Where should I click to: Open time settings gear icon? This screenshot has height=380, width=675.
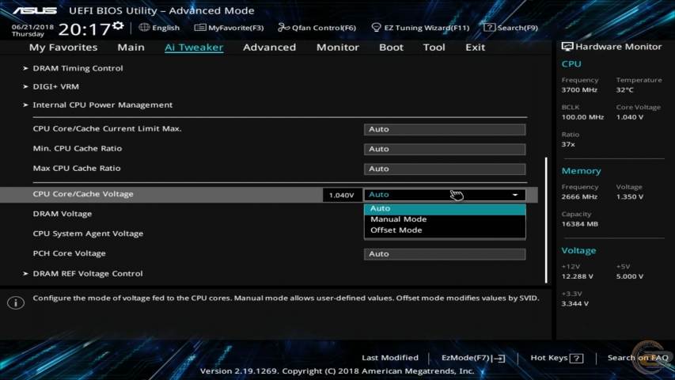(x=118, y=25)
